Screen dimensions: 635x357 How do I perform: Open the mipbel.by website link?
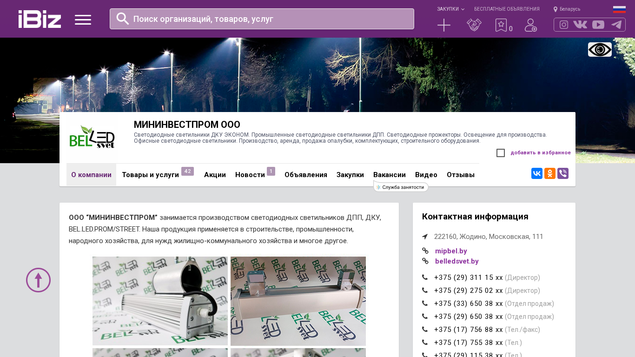[x=451, y=251]
